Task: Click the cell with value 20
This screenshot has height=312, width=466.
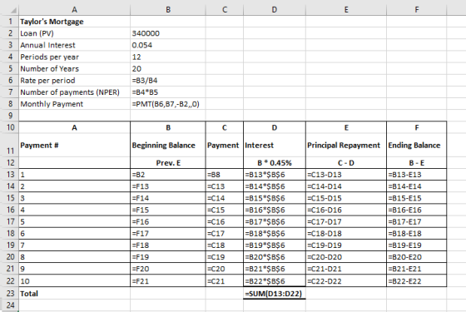Action: 167,68
